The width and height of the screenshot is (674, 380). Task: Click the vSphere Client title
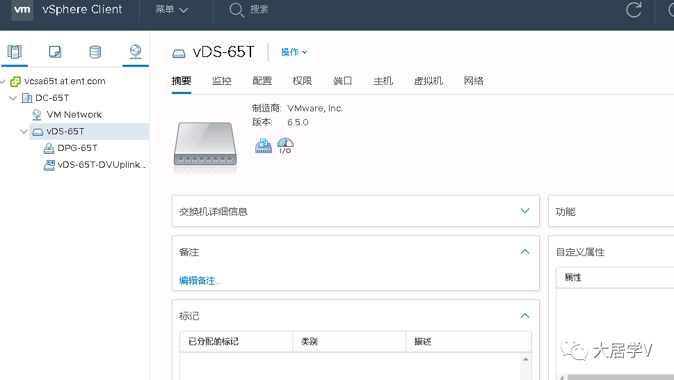(x=82, y=10)
